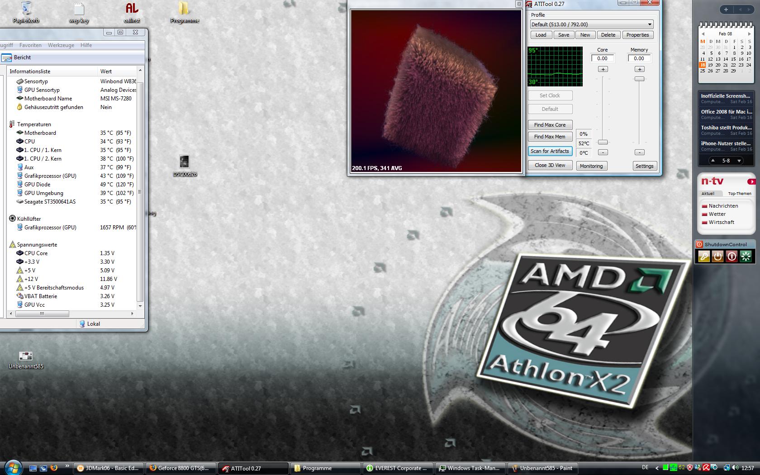Select the oalinst desktop icon

pyautogui.click(x=132, y=13)
